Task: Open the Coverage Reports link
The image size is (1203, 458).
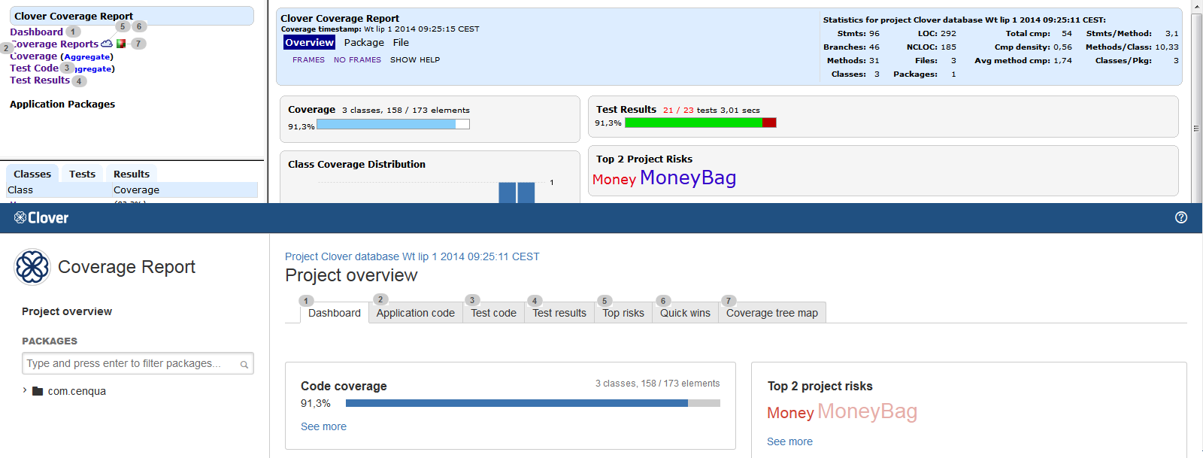Action: tap(55, 44)
